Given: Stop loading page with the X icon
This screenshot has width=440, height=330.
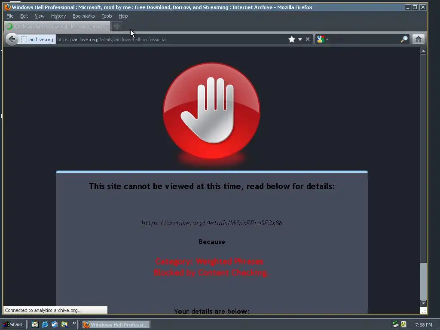Looking at the screenshot, I should [x=308, y=39].
